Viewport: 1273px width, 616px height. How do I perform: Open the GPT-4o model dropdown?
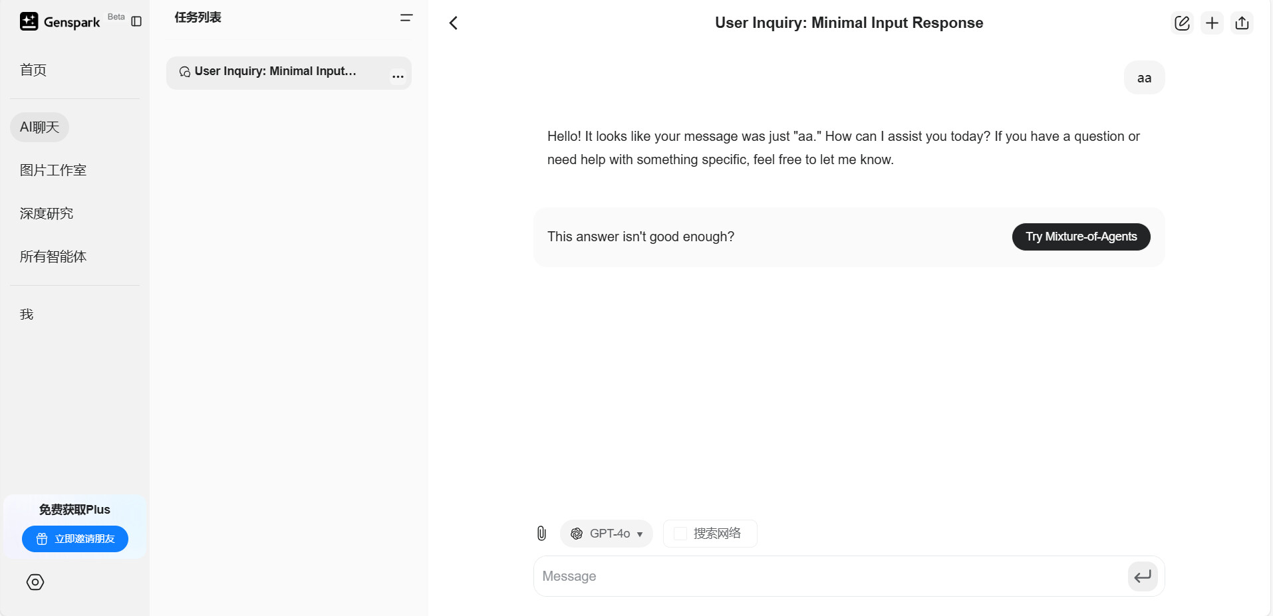[x=607, y=534]
